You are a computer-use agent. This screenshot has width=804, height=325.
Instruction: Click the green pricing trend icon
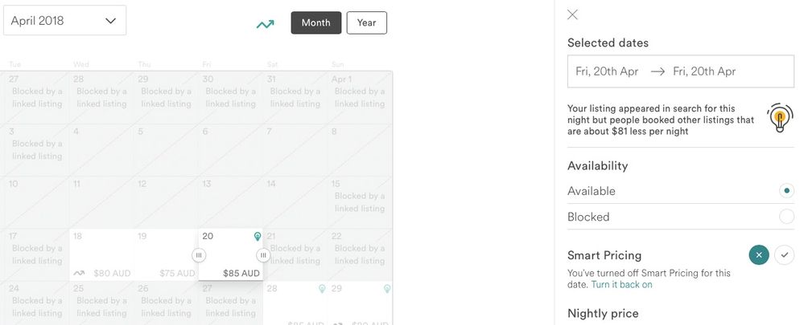click(266, 24)
